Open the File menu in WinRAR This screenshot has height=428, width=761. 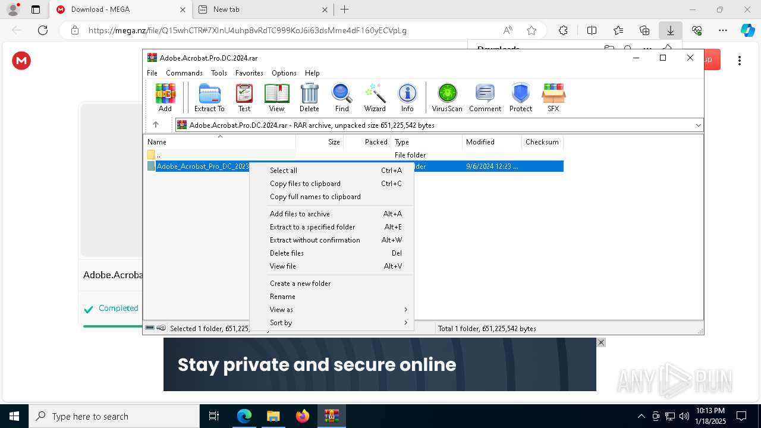point(152,73)
